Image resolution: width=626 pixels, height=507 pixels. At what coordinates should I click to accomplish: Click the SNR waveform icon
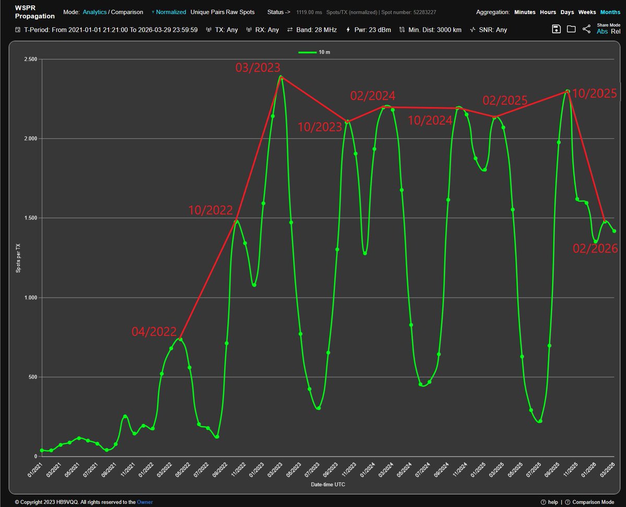(473, 30)
